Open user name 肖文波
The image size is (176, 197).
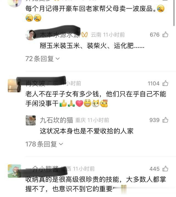point(35,83)
